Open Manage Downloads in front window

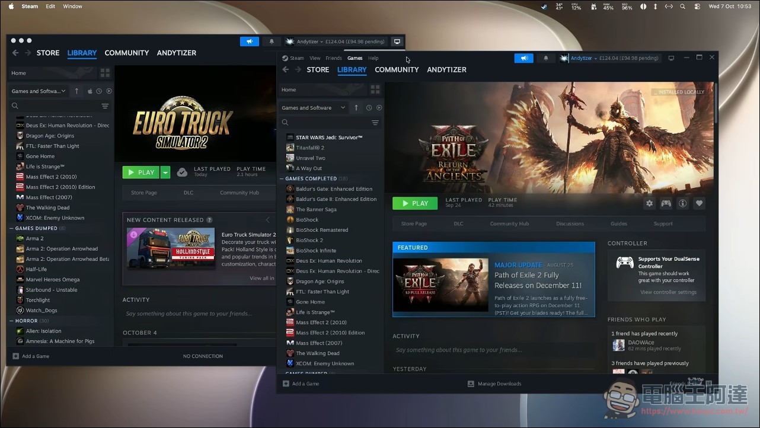point(494,384)
